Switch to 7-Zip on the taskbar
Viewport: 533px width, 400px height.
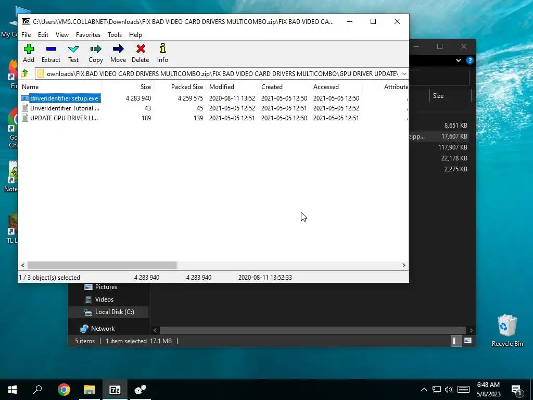[x=115, y=390]
